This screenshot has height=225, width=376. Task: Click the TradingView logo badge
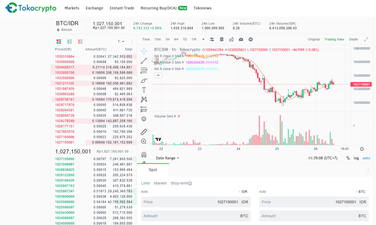(158, 139)
